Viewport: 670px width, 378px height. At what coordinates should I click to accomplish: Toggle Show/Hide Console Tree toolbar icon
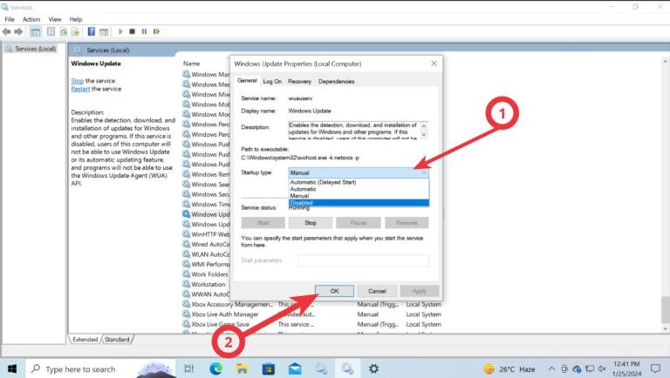point(36,31)
